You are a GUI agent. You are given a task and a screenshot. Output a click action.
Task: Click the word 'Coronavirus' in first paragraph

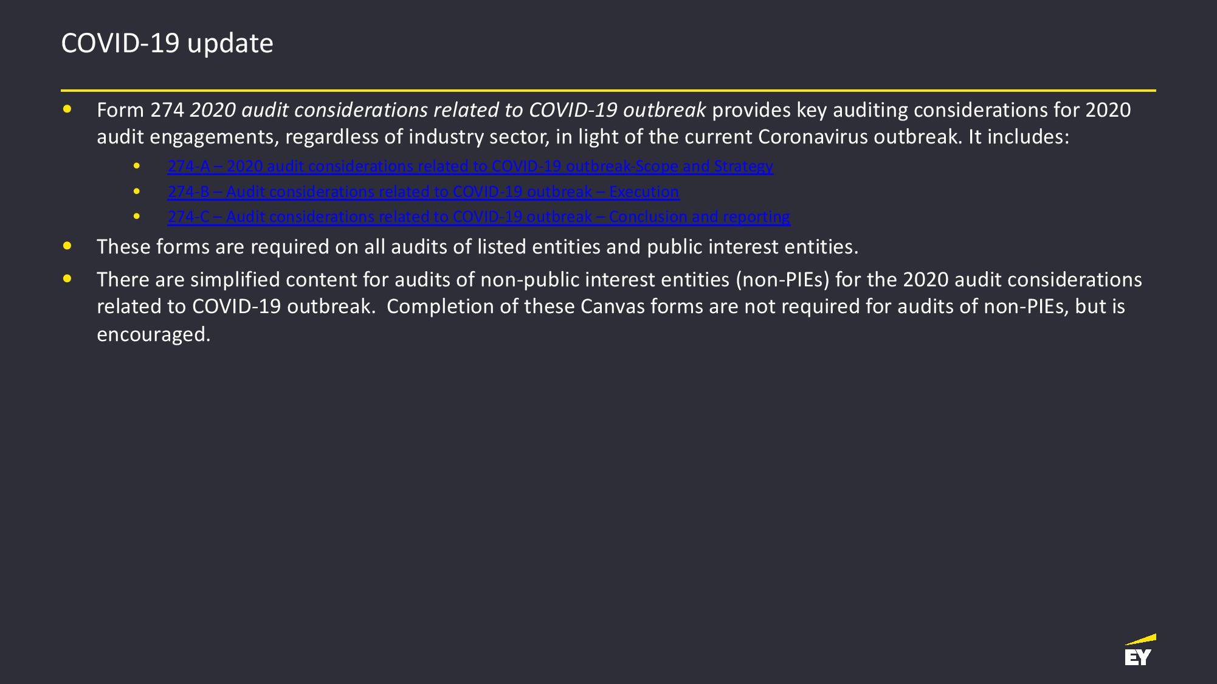pos(813,137)
